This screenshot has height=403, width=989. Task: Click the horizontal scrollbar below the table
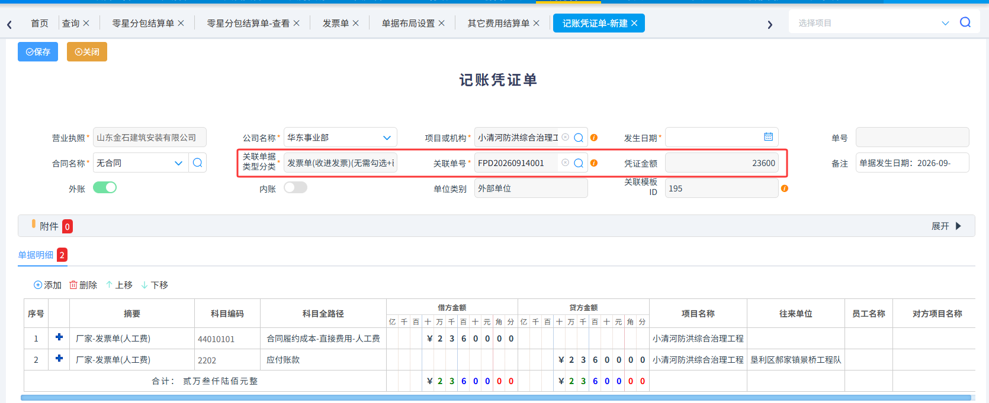[x=496, y=398]
